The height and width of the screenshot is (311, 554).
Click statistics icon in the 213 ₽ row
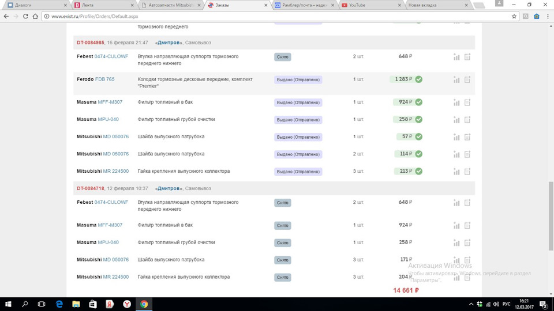456,172
